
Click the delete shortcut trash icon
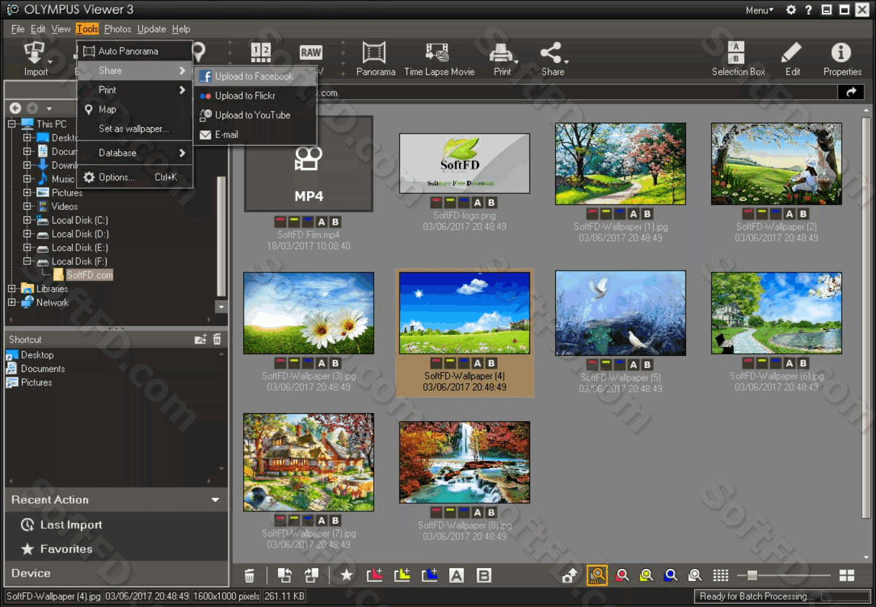(x=217, y=339)
